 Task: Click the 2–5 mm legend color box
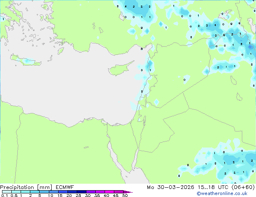(35, 192)
